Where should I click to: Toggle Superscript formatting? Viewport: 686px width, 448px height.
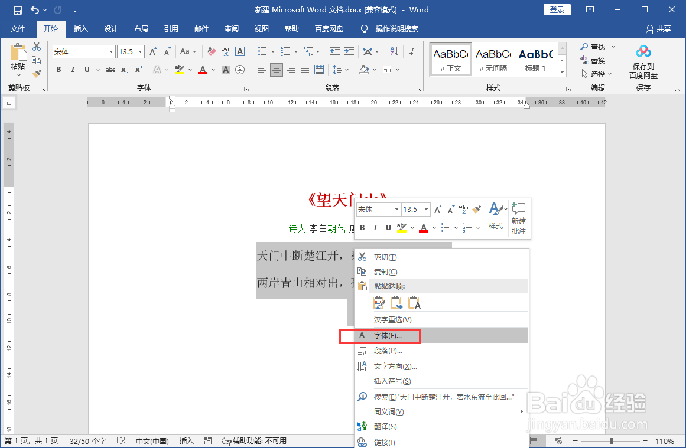pyautogui.click(x=139, y=70)
